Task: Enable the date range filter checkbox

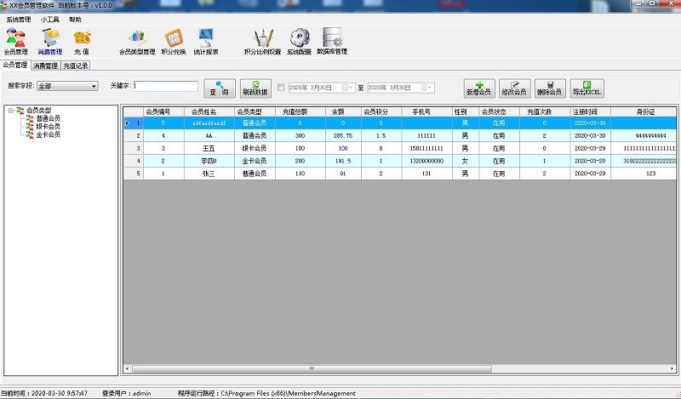Action: [281, 87]
